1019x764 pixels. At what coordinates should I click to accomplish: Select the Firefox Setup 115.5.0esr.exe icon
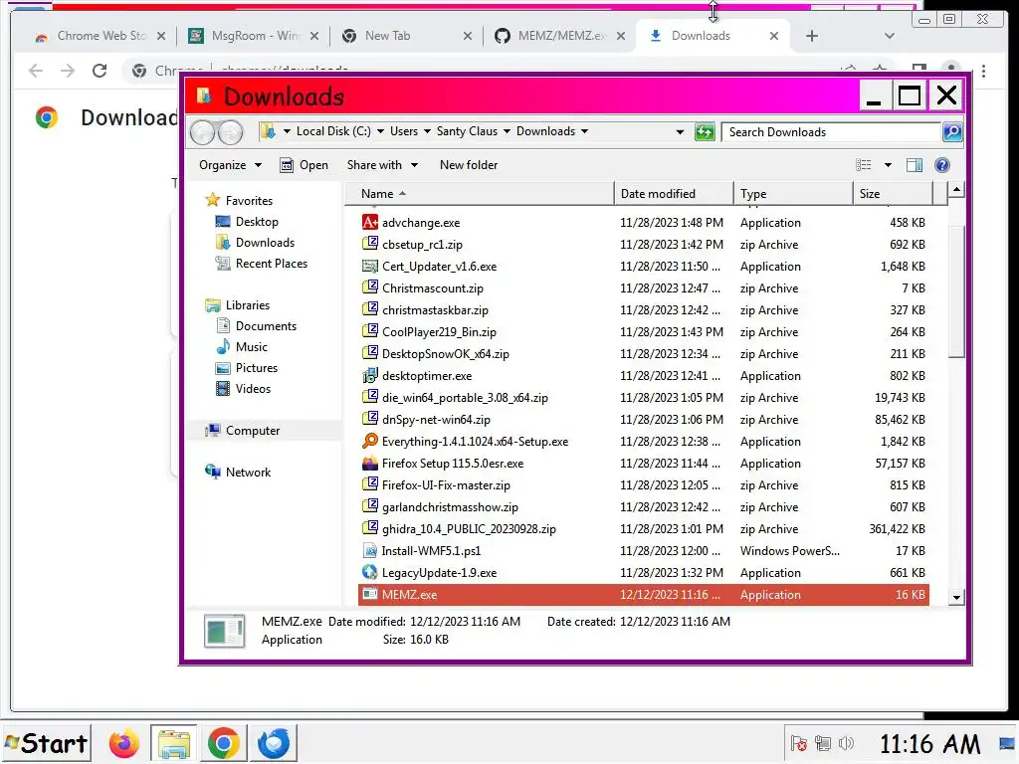pyautogui.click(x=370, y=464)
